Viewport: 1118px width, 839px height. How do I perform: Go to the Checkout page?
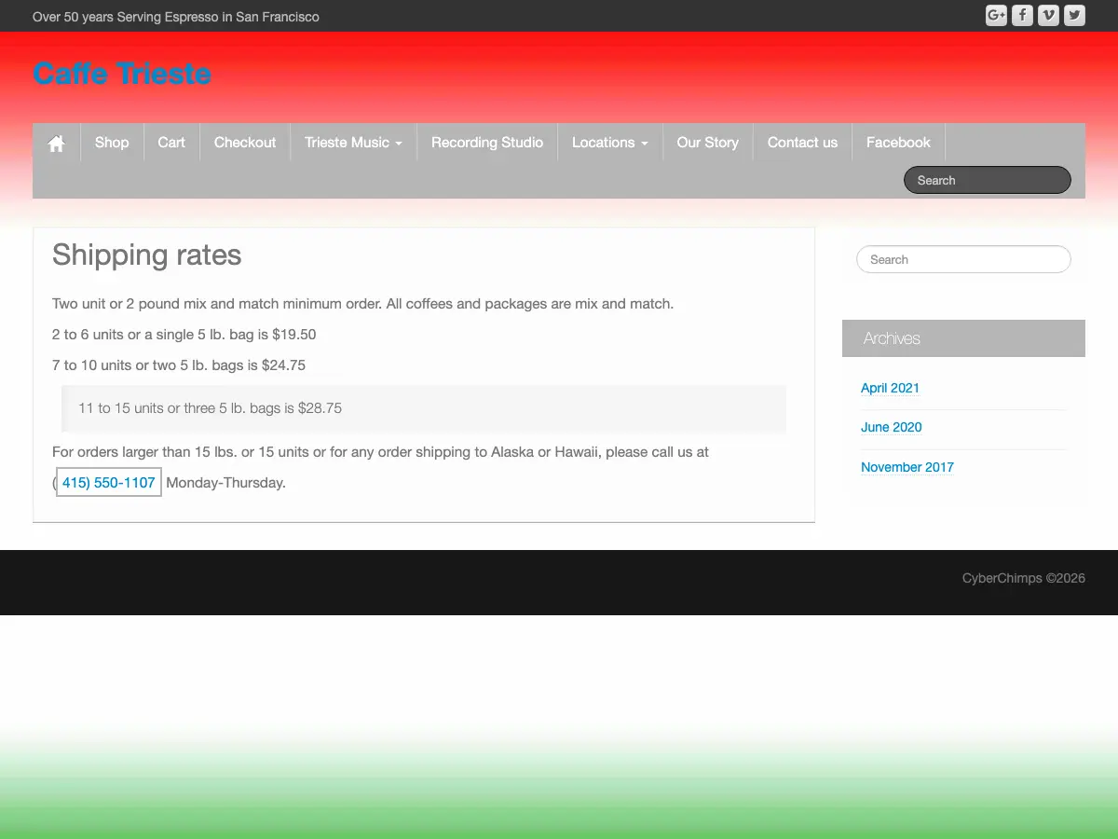245,143
